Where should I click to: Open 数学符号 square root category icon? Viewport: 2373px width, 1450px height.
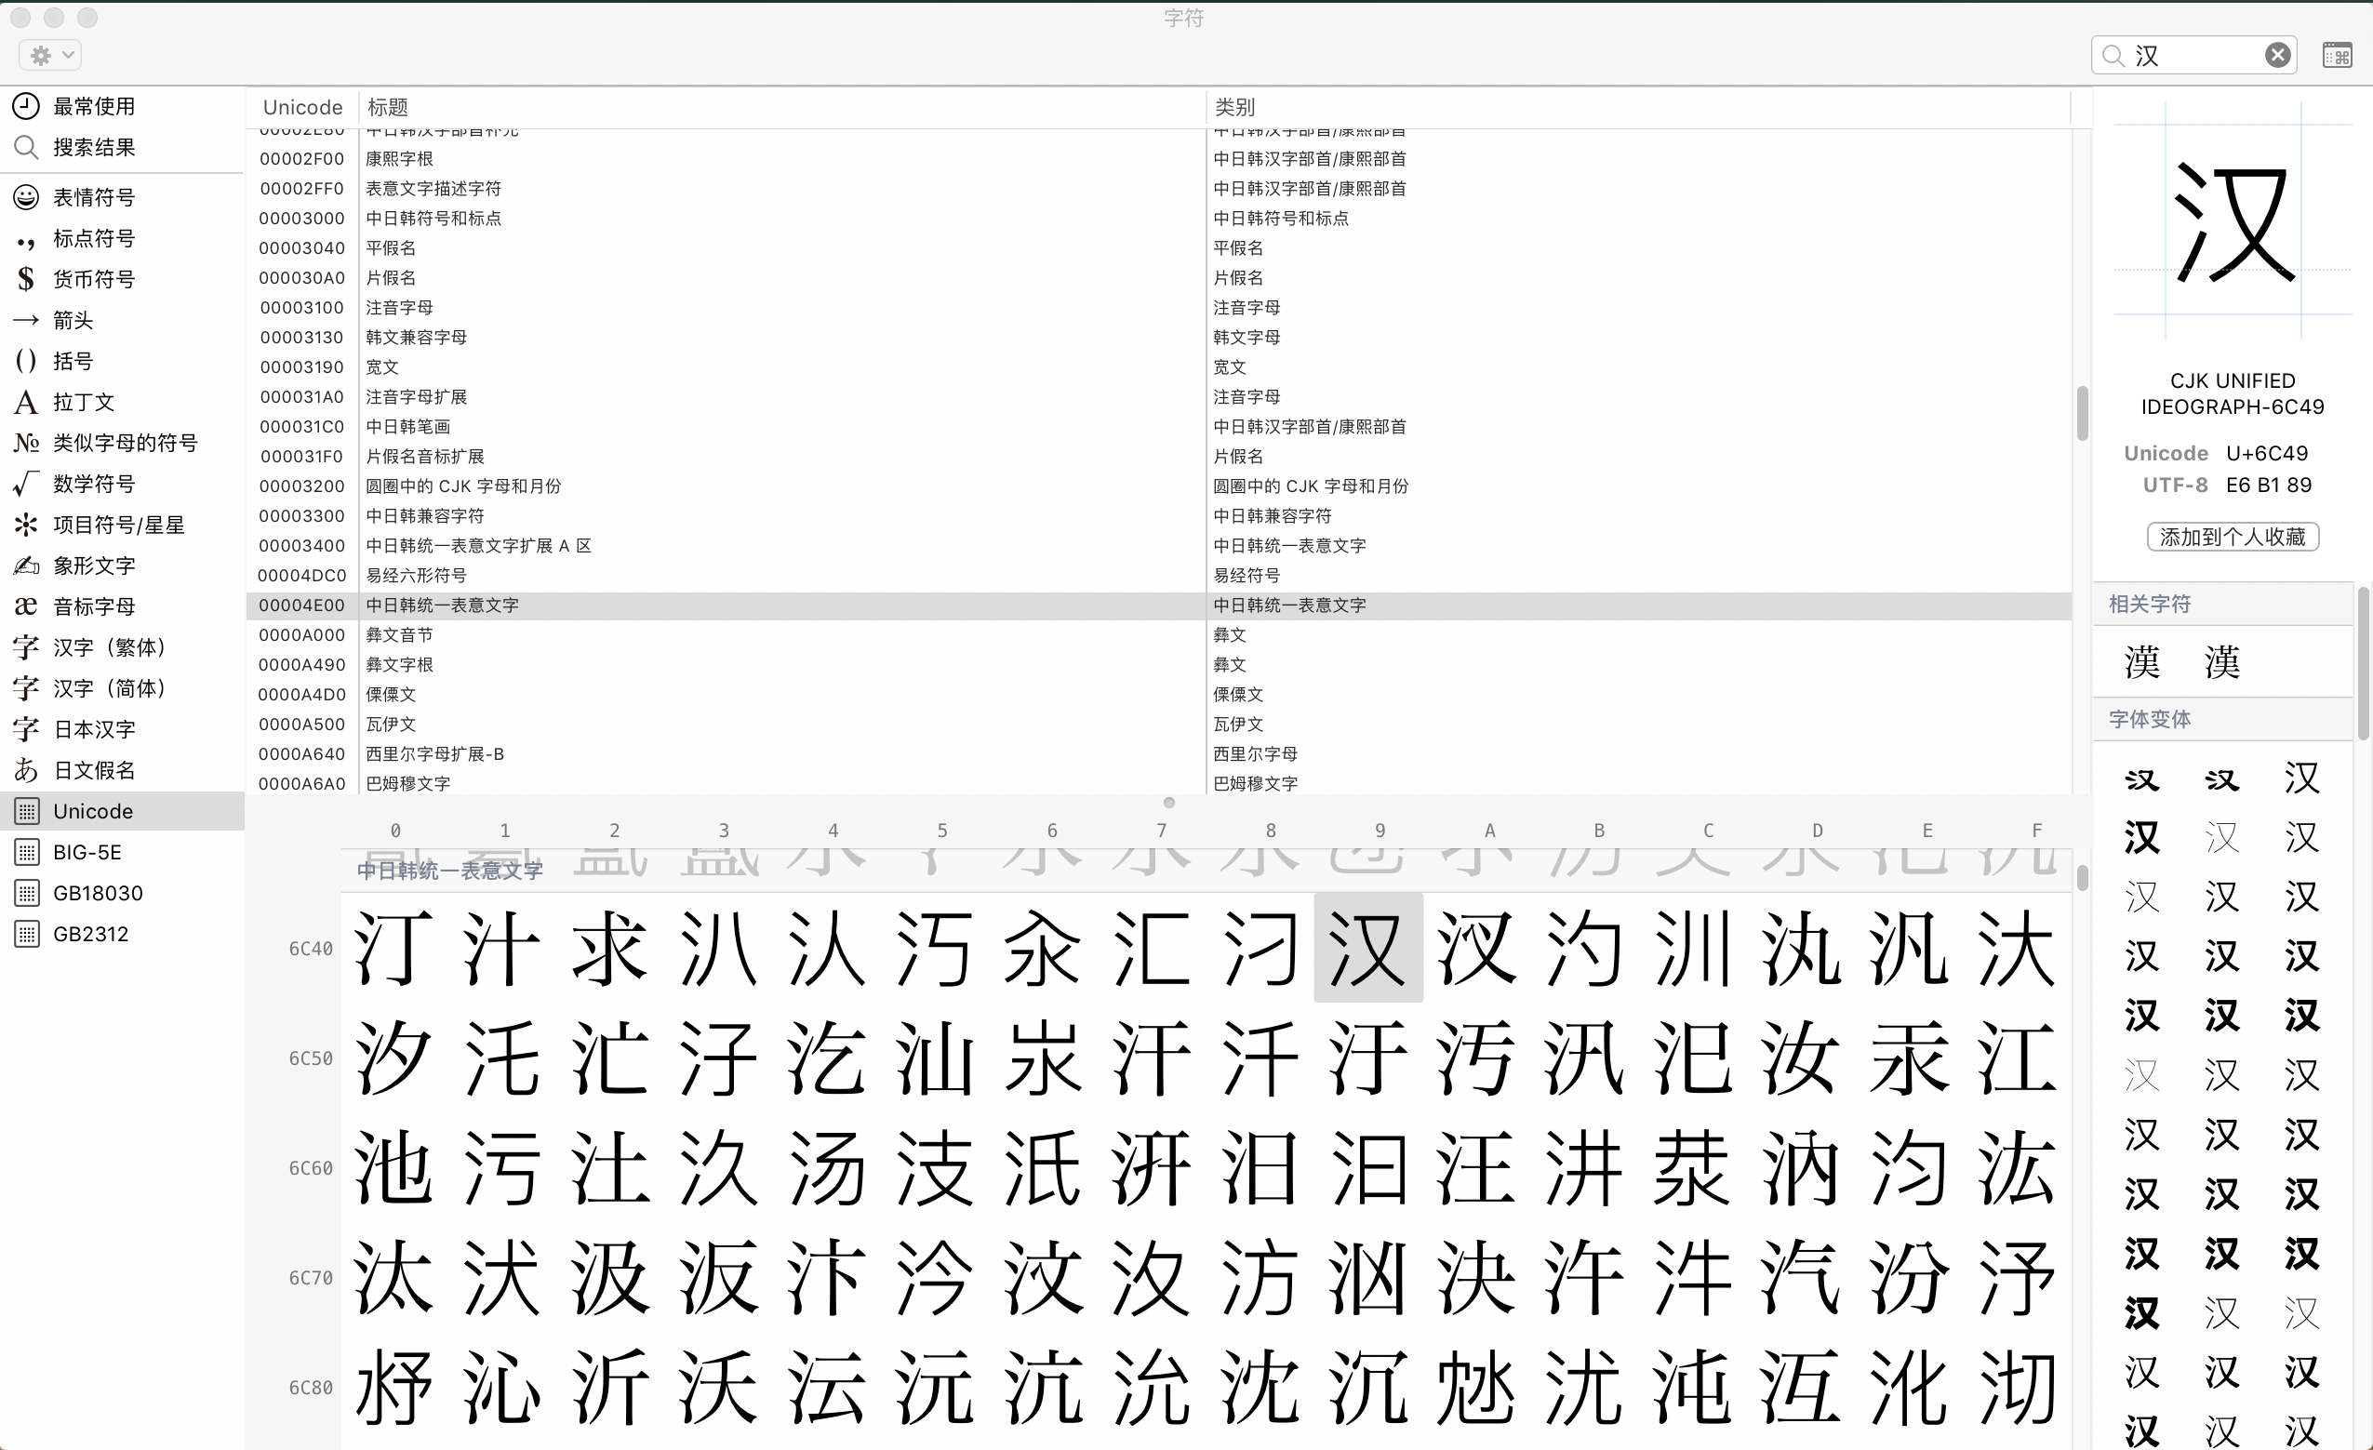point(26,484)
